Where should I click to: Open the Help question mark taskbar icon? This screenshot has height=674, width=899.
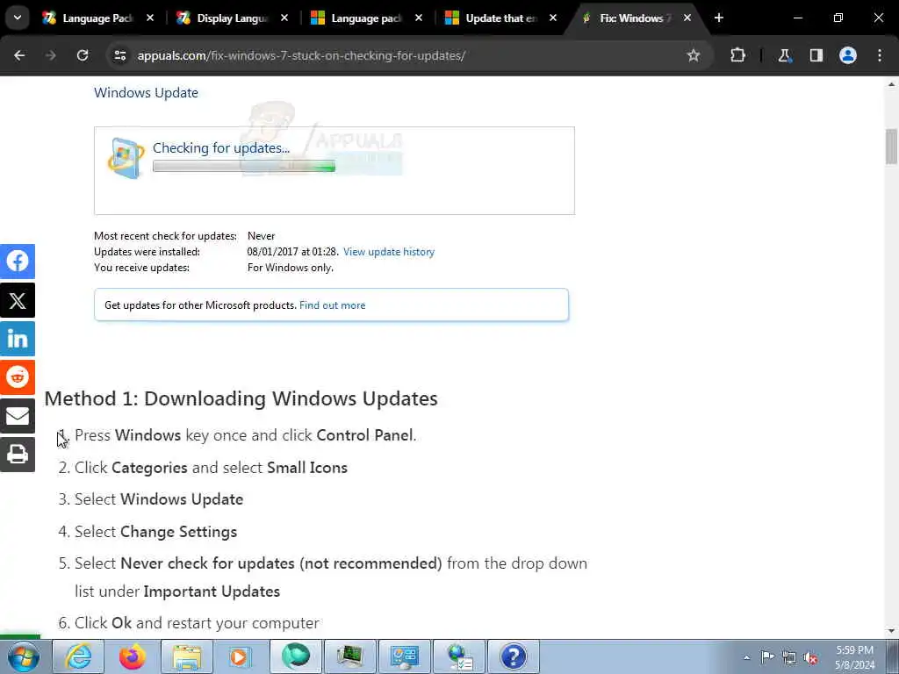[513, 656]
